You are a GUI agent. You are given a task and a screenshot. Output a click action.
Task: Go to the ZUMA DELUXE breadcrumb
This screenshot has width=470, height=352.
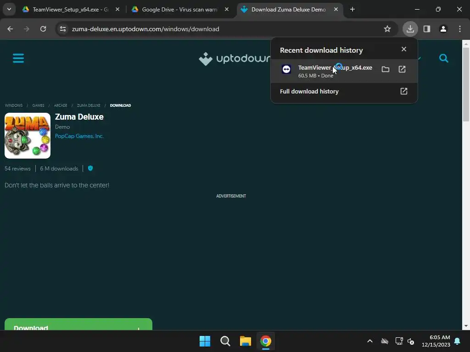(89, 105)
